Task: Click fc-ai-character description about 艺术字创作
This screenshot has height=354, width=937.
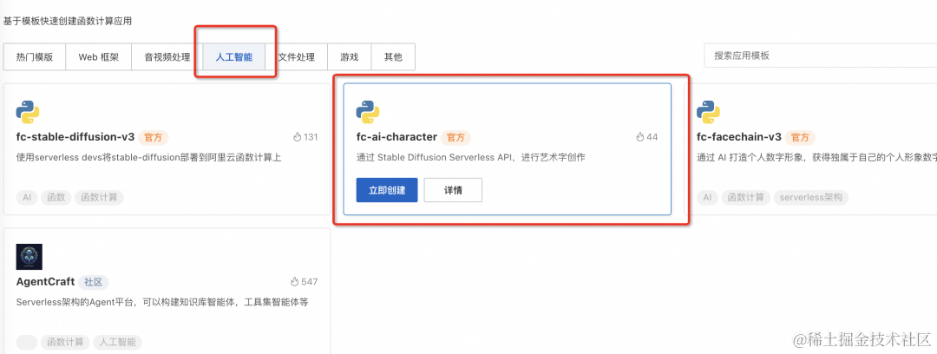Action: 471,158
